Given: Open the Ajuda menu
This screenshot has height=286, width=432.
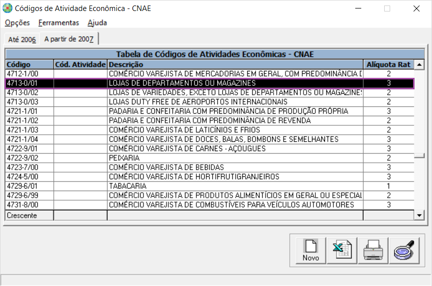Looking at the screenshot, I should (x=97, y=23).
